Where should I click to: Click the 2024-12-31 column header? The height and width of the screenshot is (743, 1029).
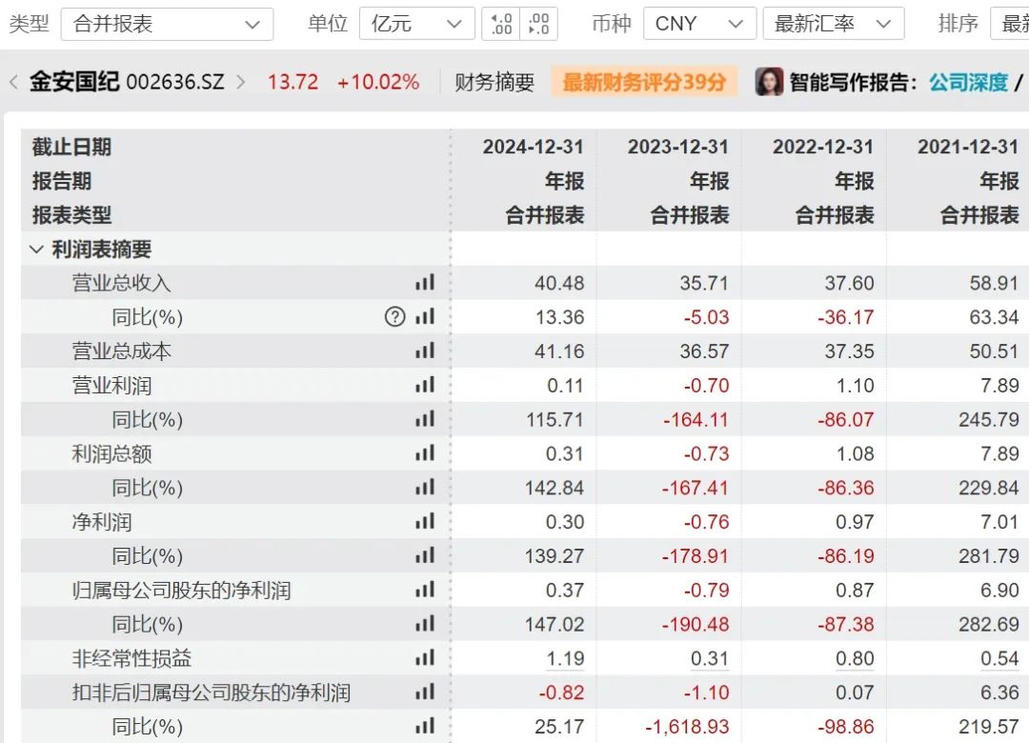(x=533, y=147)
